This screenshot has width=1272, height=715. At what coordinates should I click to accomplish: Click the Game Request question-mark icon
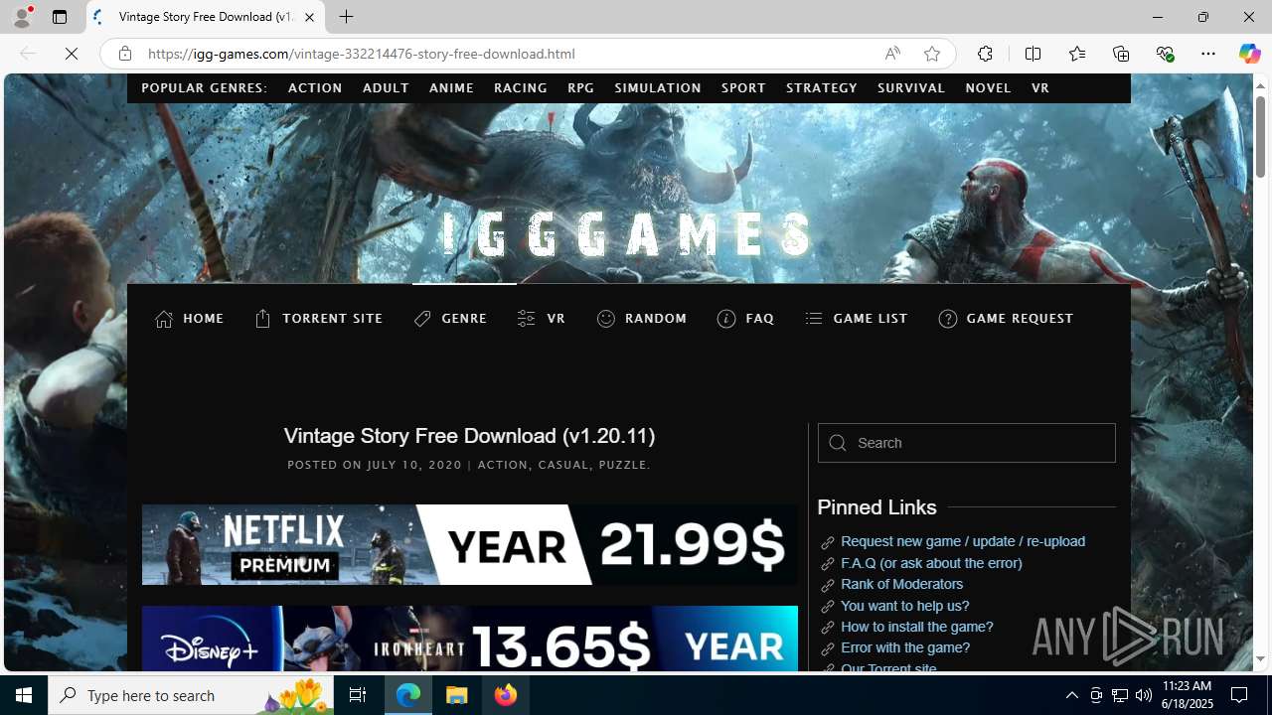point(948,319)
